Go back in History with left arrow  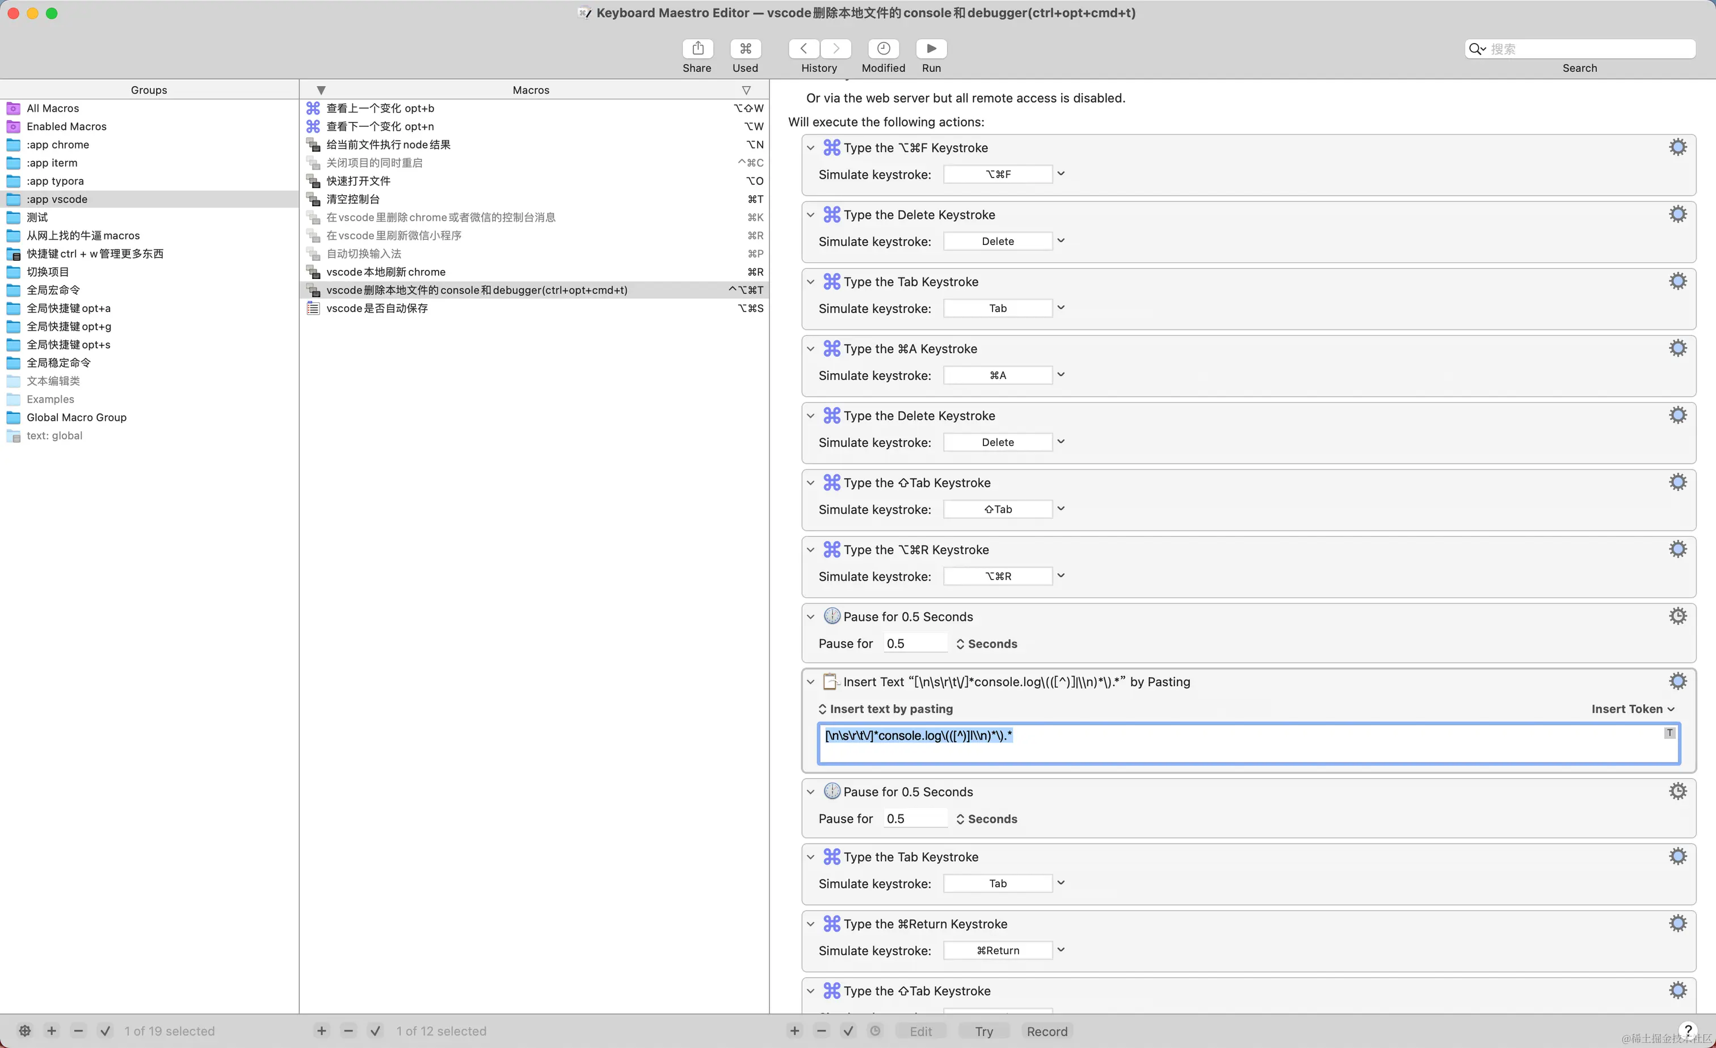(x=804, y=48)
